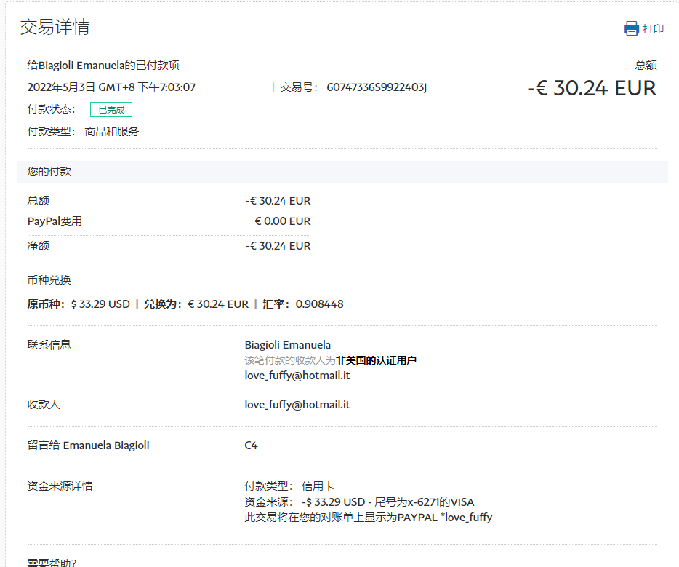Click the 您的付款 section header
This screenshot has width=679, height=567.
(49, 172)
